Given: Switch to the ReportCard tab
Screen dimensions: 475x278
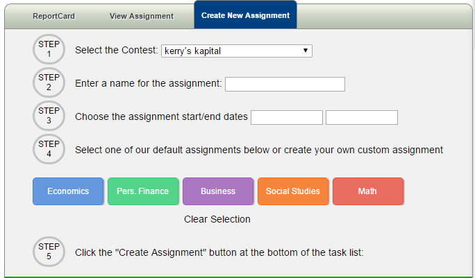Looking at the screenshot, I should (x=53, y=15).
